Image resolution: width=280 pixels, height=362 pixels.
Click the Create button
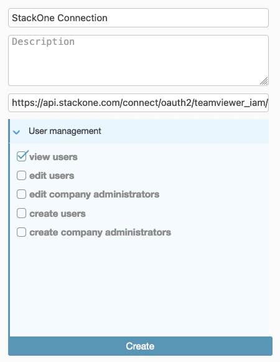click(140, 346)
